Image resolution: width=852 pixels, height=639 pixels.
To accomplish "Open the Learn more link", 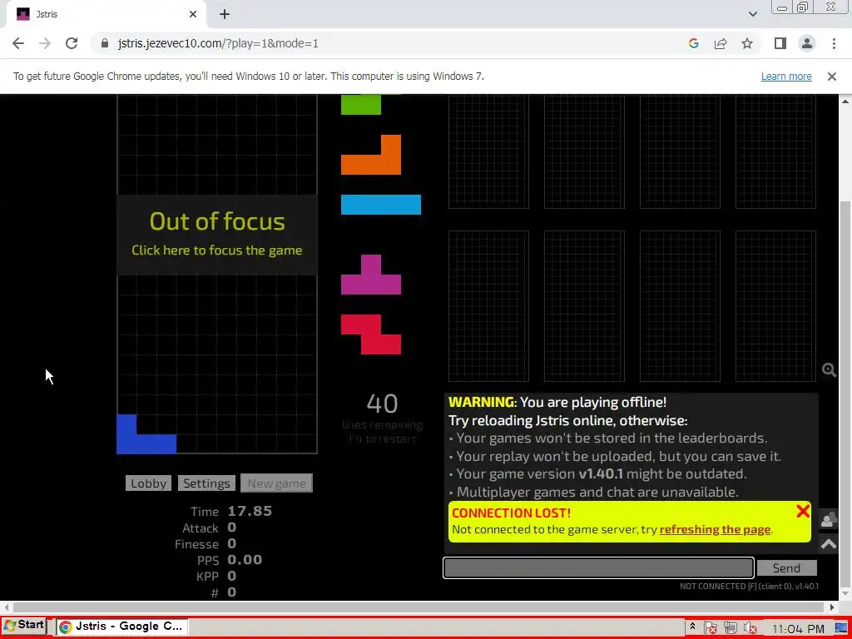I will (x=786, y=77).
